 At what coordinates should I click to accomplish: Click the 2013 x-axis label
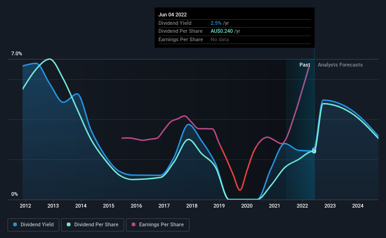[x=53, y=206]
